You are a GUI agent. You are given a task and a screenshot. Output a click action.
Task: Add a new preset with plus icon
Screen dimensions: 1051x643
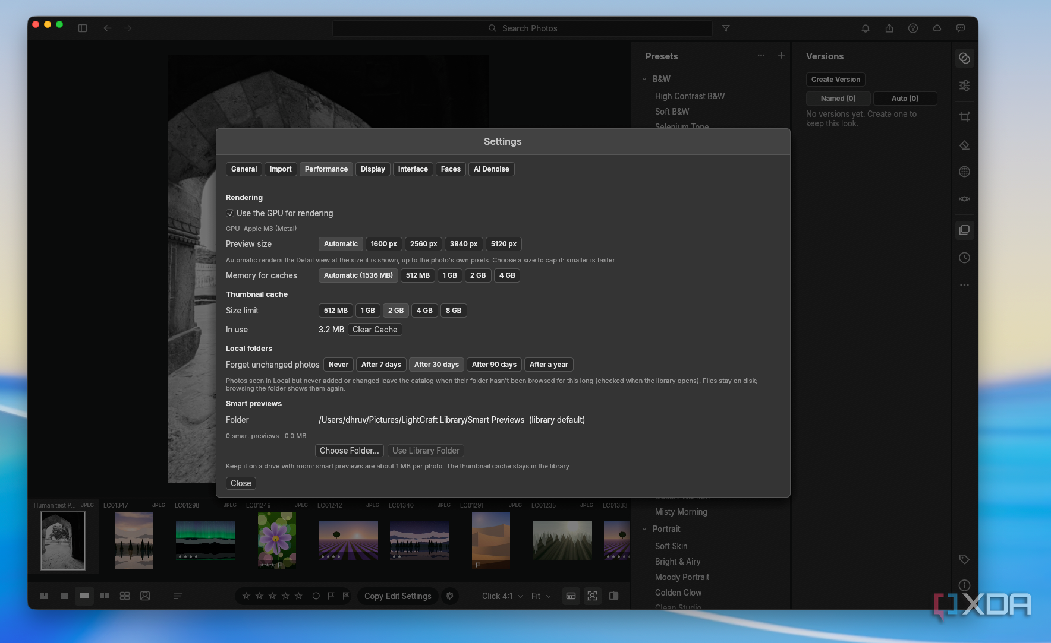pyautogui.click(x=781, y=55)
